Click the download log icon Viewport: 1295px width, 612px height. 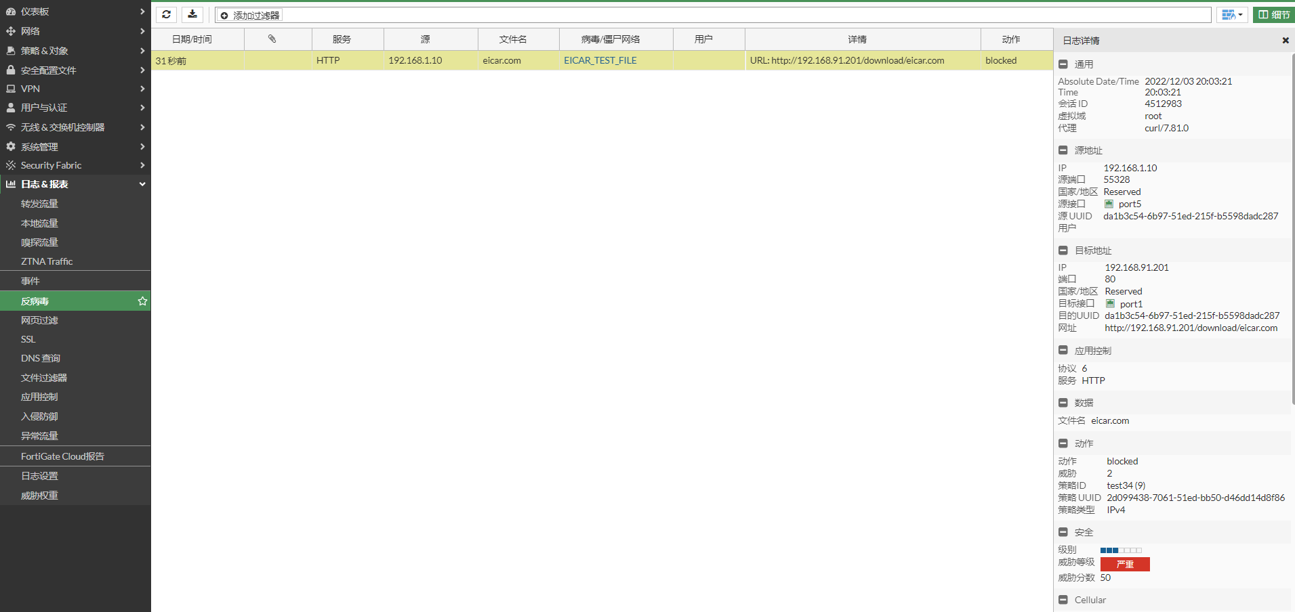coord(192,14)
